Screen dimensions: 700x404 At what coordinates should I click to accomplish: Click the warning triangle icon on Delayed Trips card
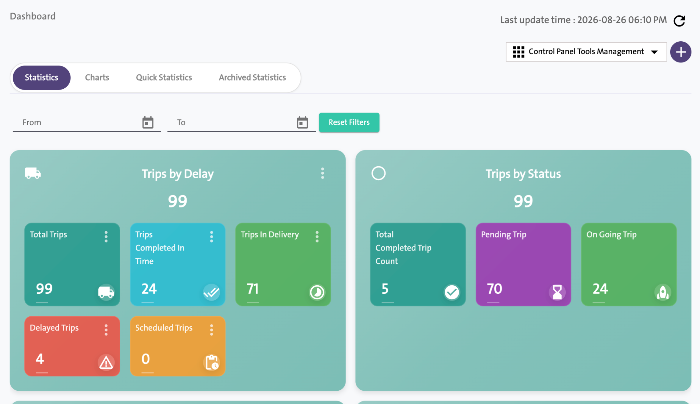tap(106, 362)
